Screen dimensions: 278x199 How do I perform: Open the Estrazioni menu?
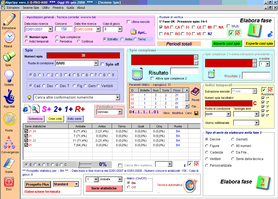coord(13,8)
